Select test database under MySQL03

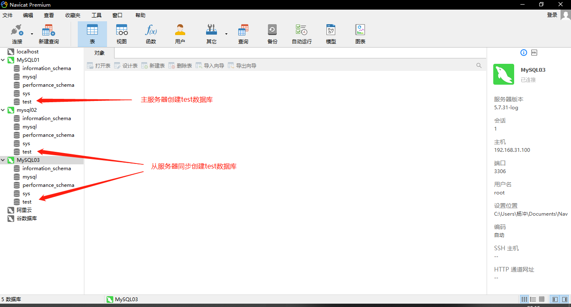coord(27,202)
